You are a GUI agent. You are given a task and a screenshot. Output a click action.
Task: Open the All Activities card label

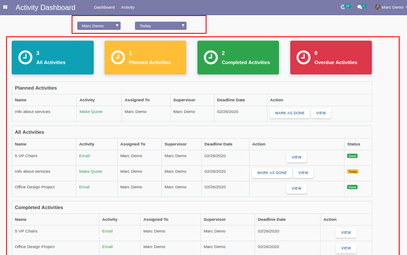(51, 62)
